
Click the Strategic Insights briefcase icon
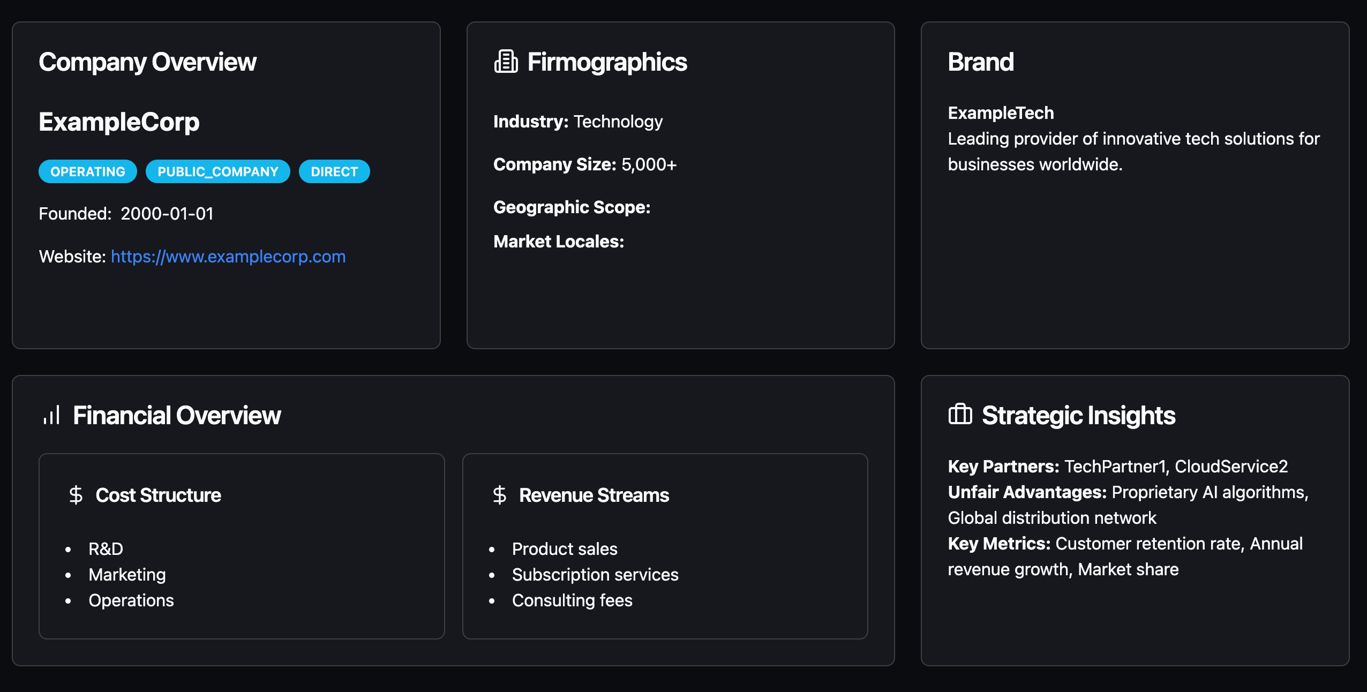point(960,415)
